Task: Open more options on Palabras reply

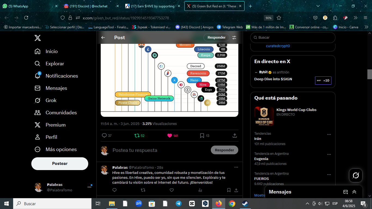Action: click(x=236, y=167)
